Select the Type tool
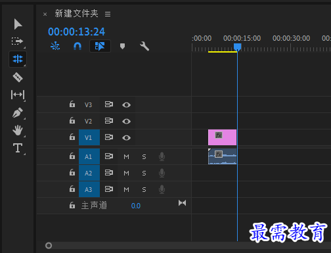Image resolution: width=331 pixels, height=253 pixels. pos(18,148)
